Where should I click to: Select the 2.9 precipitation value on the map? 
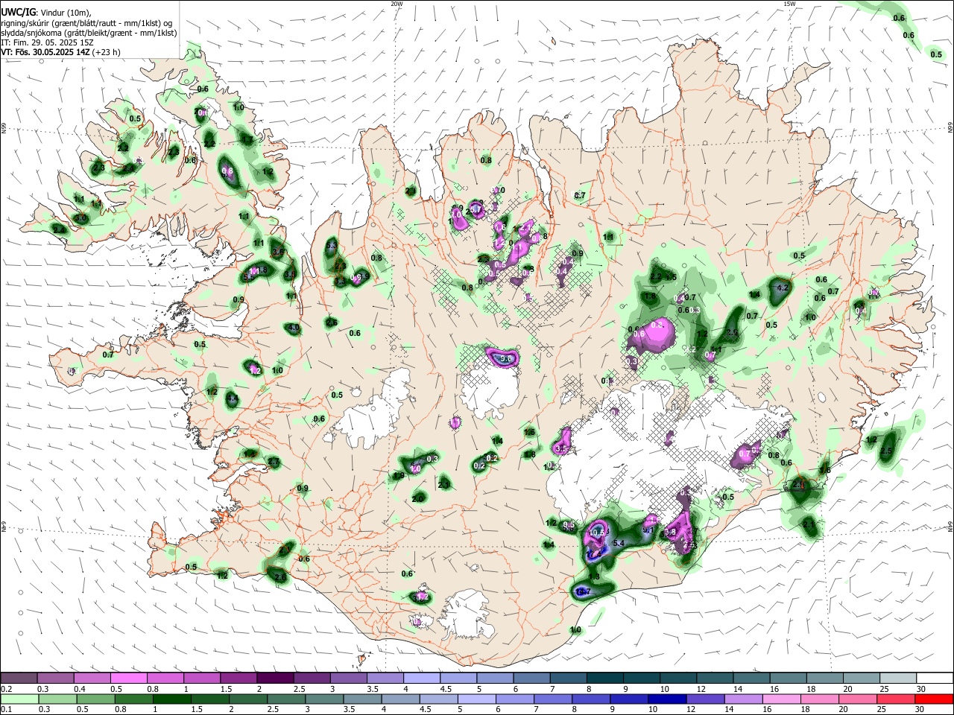(x=732, y=333)
